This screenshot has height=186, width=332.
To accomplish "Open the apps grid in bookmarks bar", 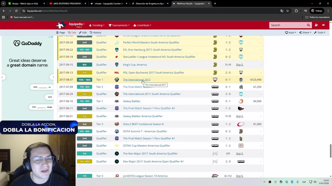I will 3,17.
